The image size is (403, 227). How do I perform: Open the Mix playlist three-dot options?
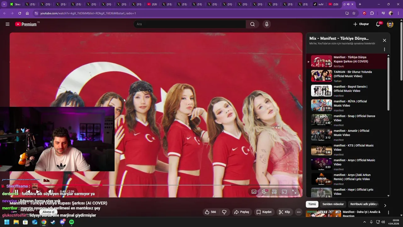384,49
